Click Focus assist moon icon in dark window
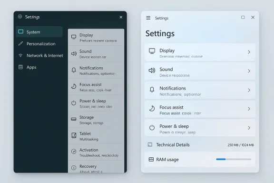The width and height of the screenshot is (274, 183). 74,86
